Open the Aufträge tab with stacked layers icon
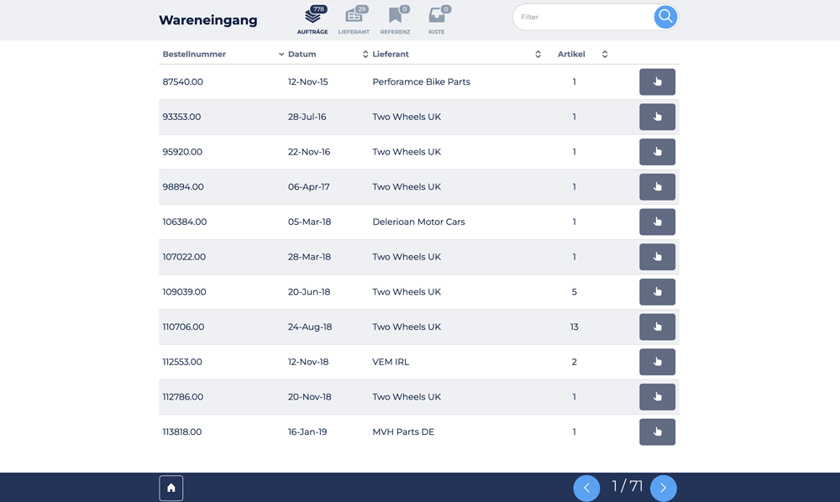 [x=312, y=20]
